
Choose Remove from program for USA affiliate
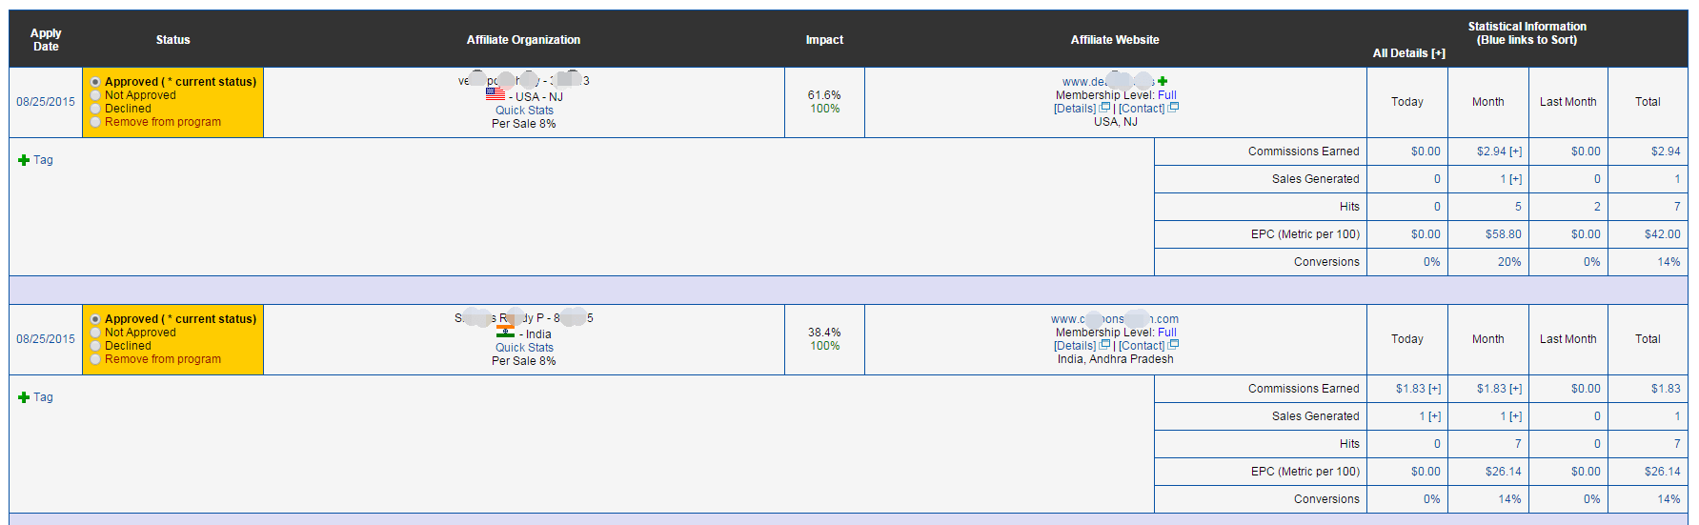(x=95, y=122)
